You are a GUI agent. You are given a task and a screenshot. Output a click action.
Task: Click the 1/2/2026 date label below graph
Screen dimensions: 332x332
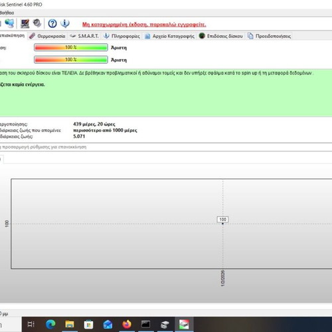tap(223, 278)
